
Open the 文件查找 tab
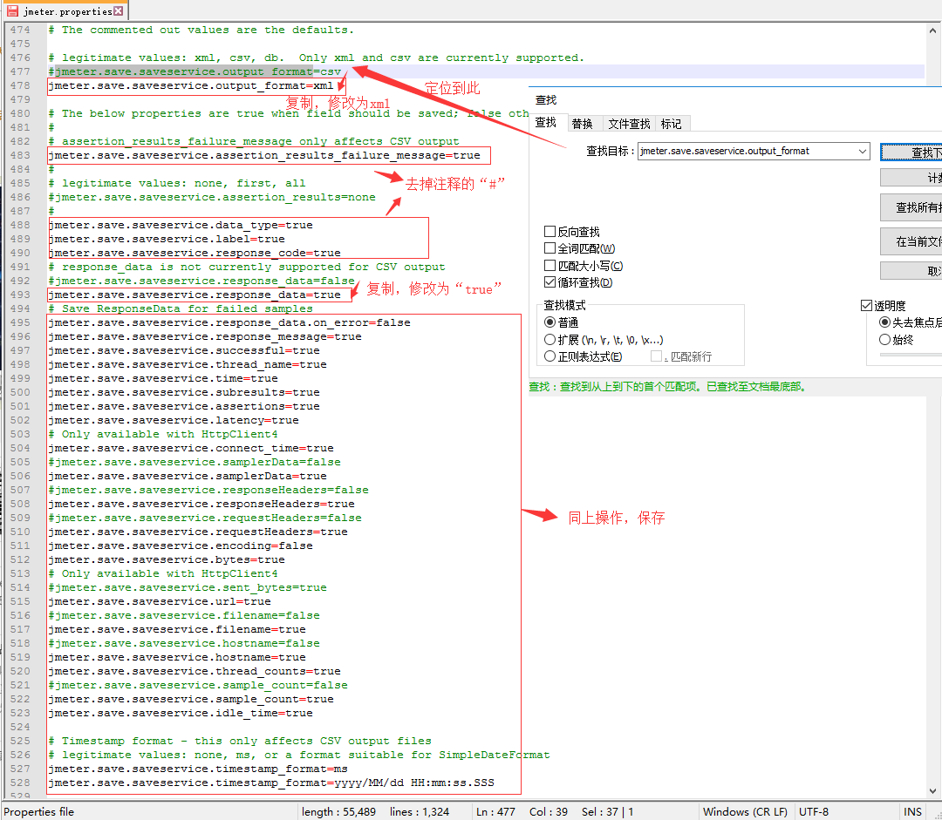pyautogui.click(x=629, y=124)
